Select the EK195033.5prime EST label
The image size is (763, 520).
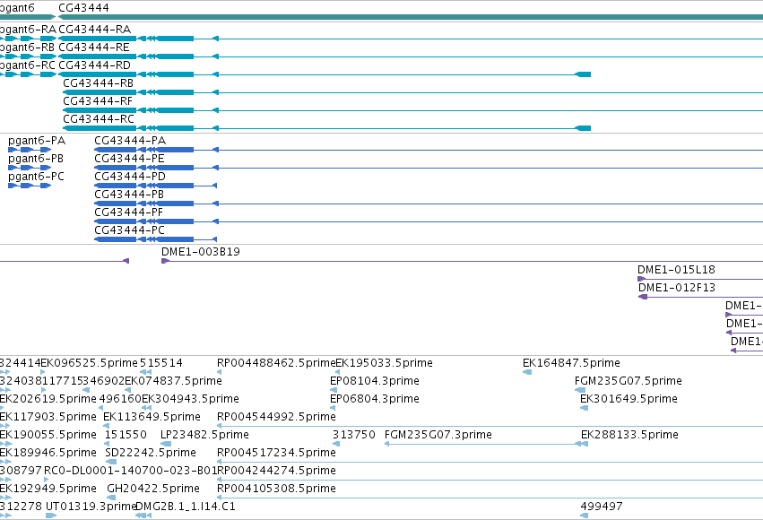click(385, 363)
